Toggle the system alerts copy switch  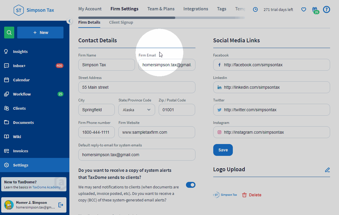click(191, 185)
